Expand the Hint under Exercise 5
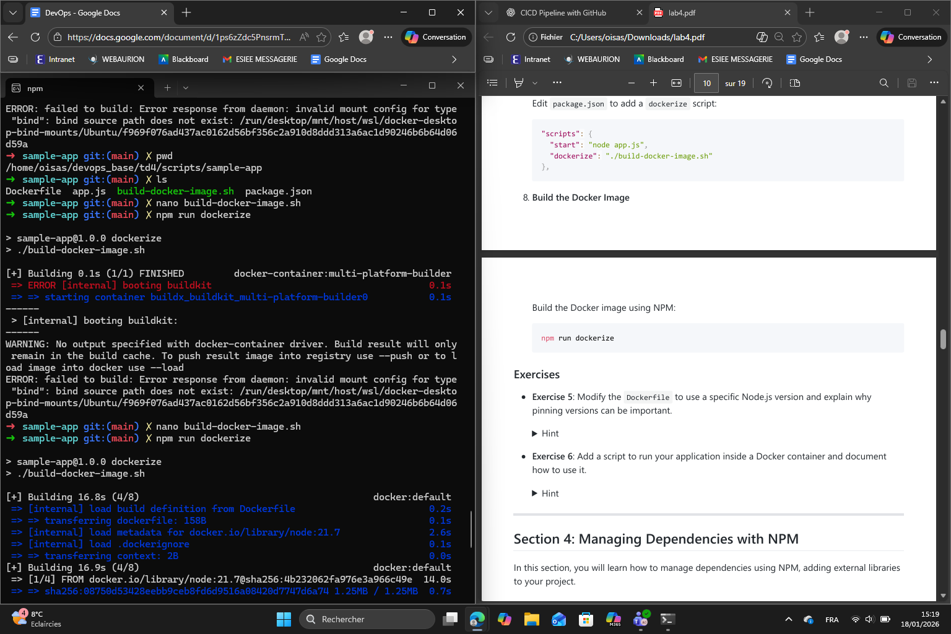This screenshot has height=634, width=951. point(546,433)
